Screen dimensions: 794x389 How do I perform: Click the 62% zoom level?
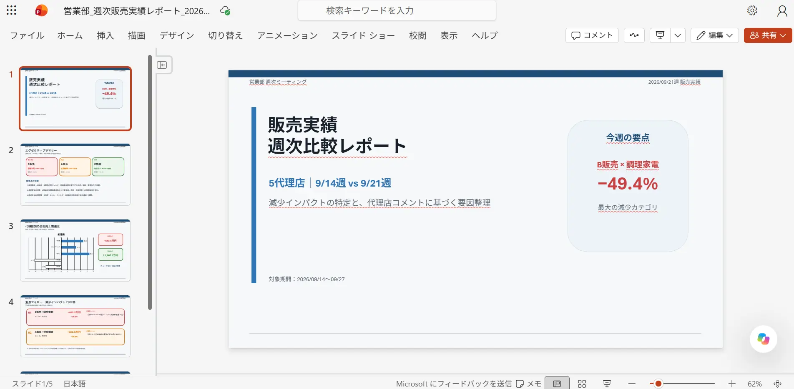pyautogui.click(x=754, y=384)
